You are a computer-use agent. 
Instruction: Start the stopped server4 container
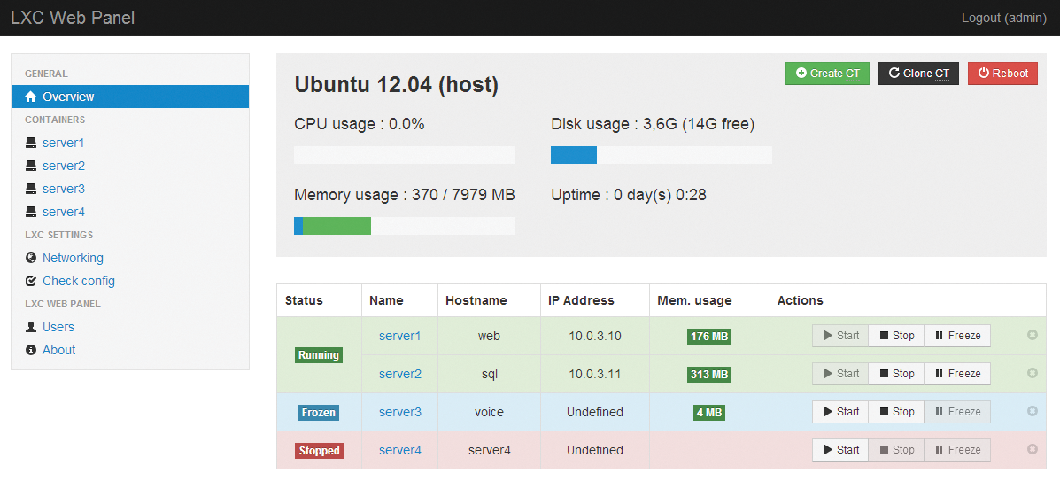[840, 450]
